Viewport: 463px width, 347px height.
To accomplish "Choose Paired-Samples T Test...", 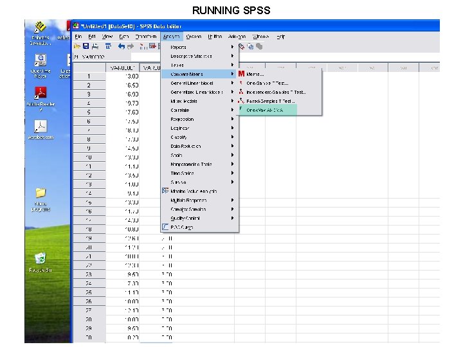I will pyautogui.click(x=280, y=102).
